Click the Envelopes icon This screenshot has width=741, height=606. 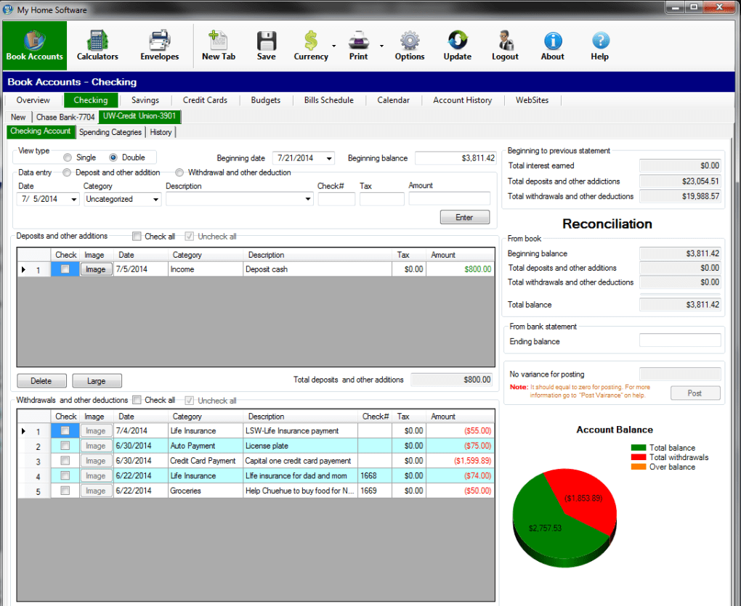[159, 46]
